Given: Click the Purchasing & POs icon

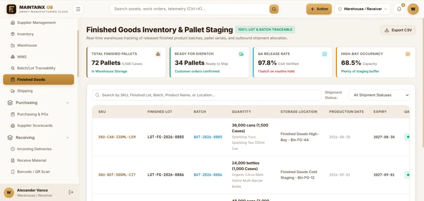Looking at the screenshot, I should click(13, 114).
